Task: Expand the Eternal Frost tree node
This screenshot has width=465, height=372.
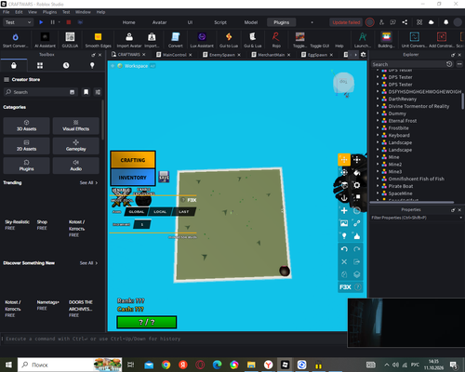Action: pos(378,121)
